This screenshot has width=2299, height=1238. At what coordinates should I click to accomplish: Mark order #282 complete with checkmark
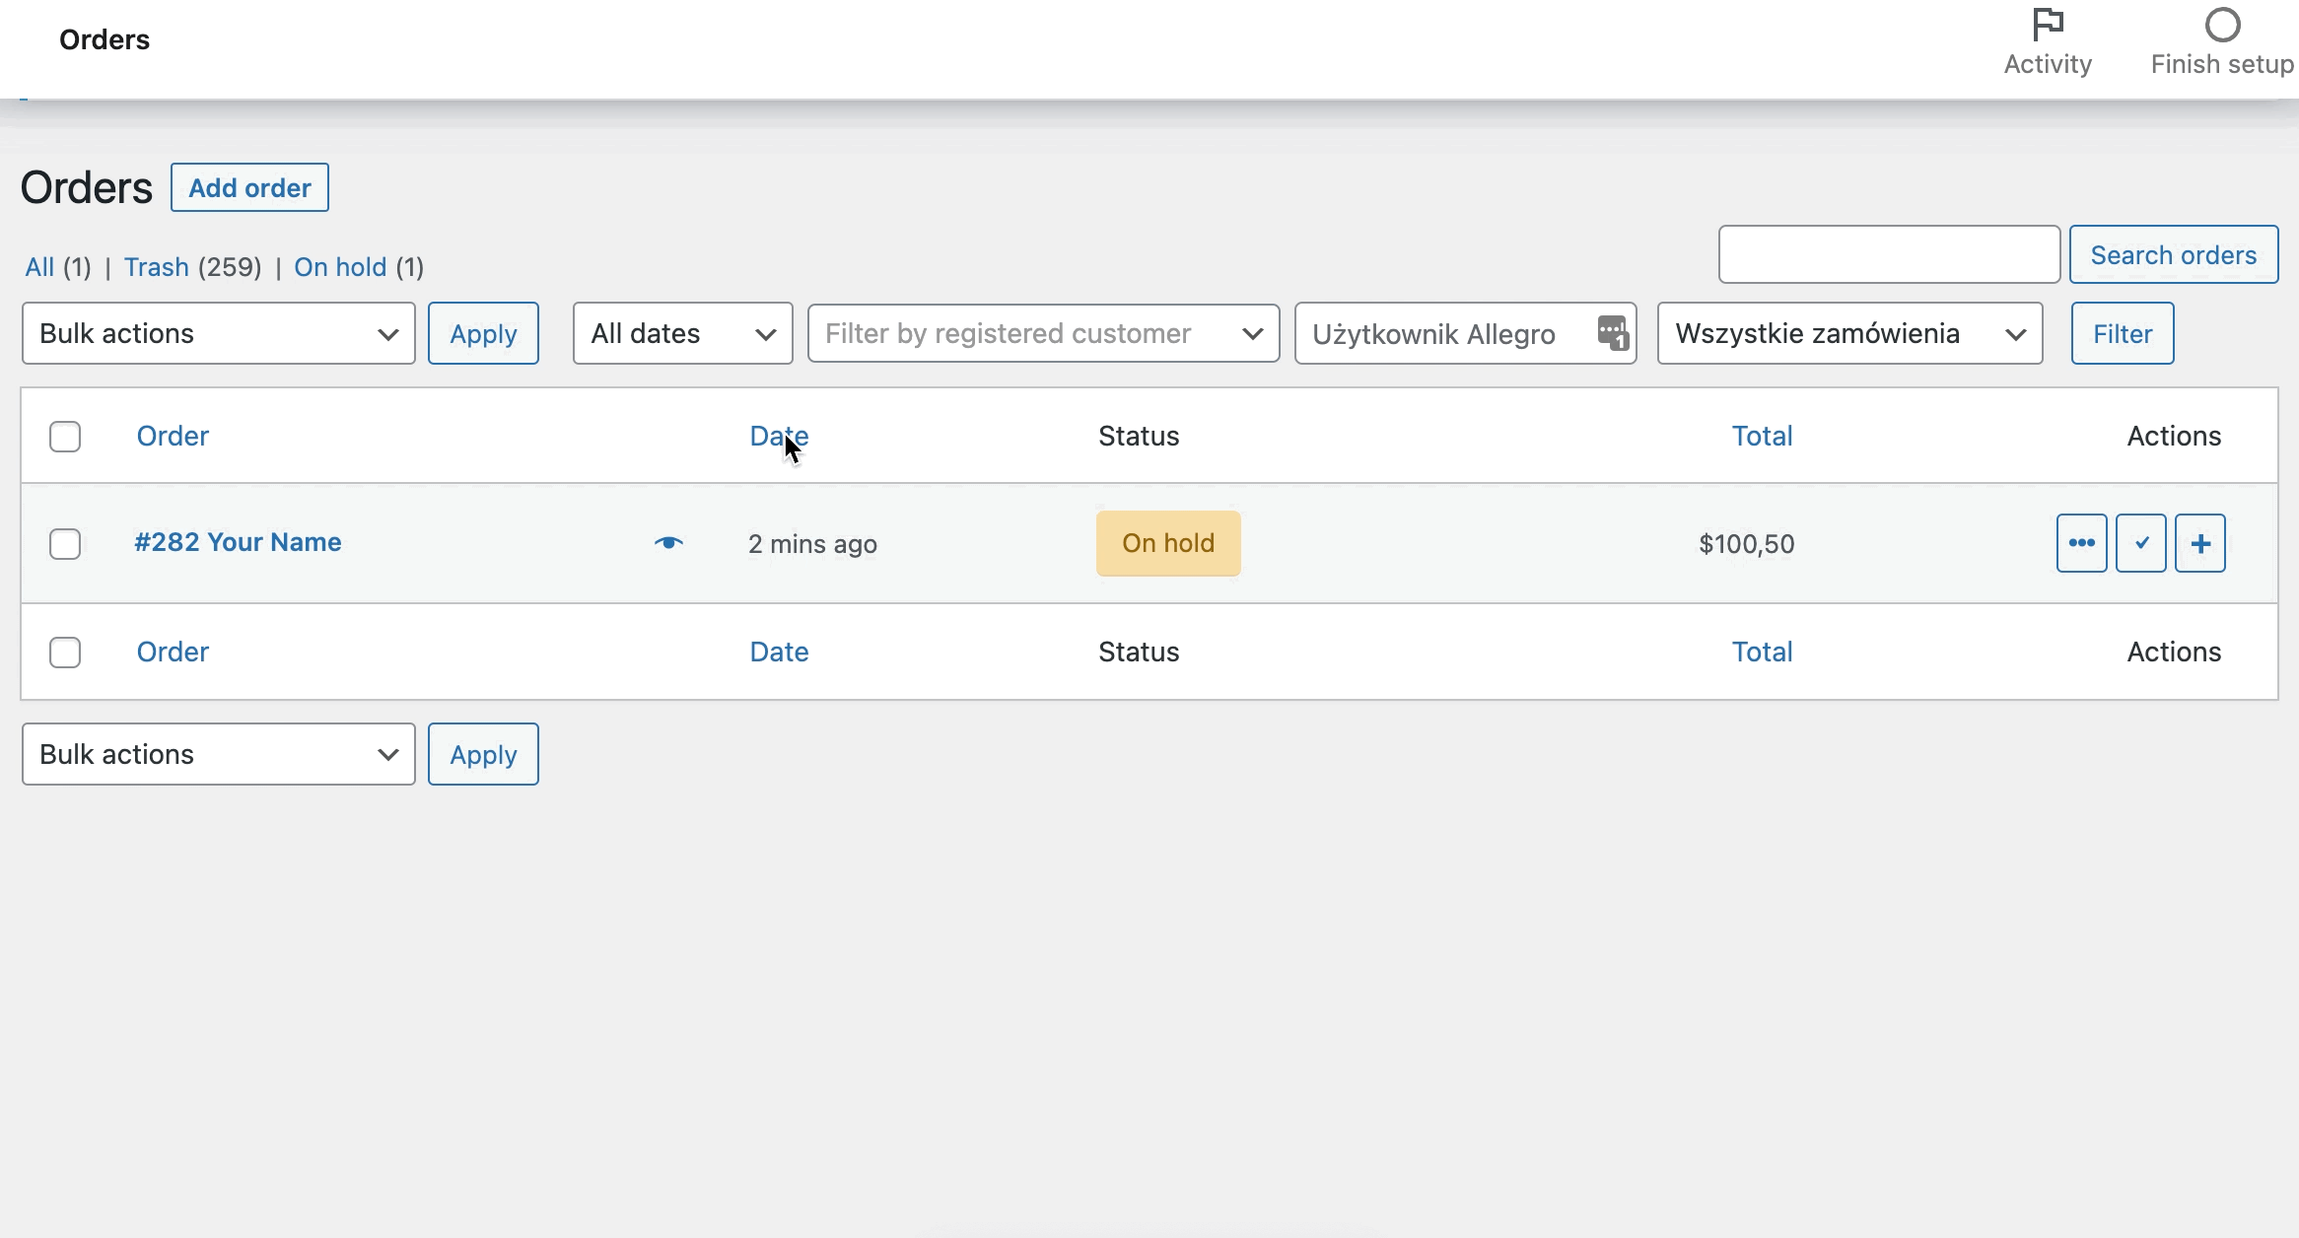coord(2140,543)
